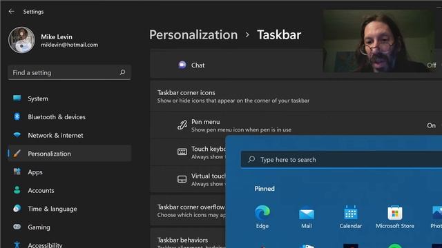The width and height of the screenshot is (442, 248).
Task: Click the Pen menu icon
Action: click(x=182, y=125)
